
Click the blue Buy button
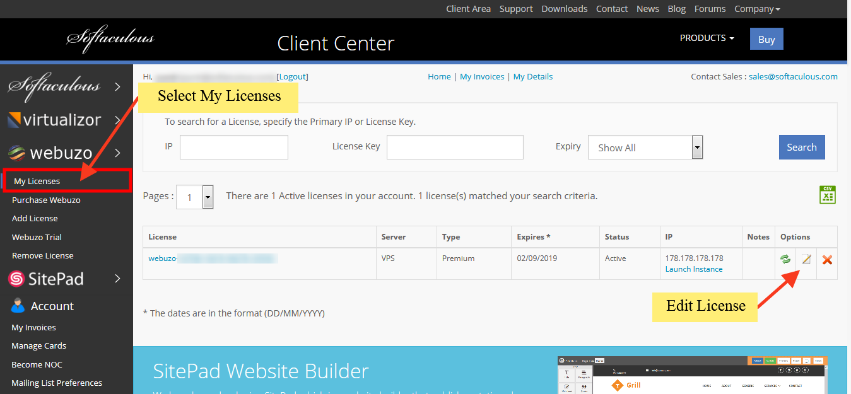point(766,39)
